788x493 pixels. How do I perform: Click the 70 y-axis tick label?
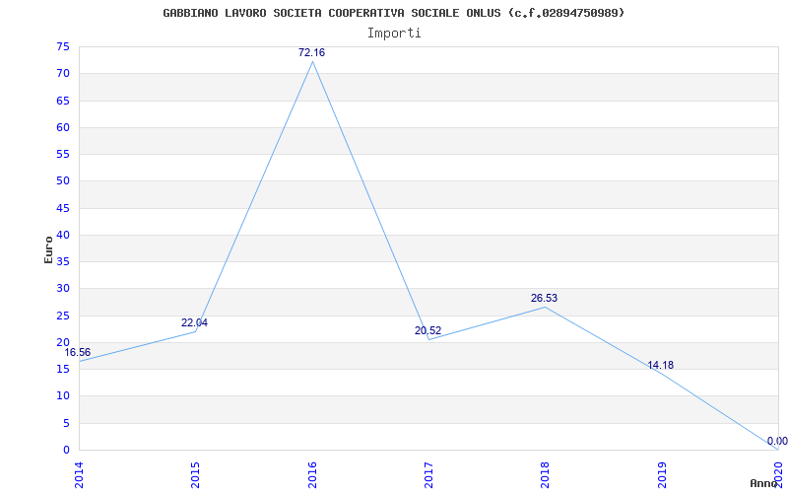tap(63, 73)
